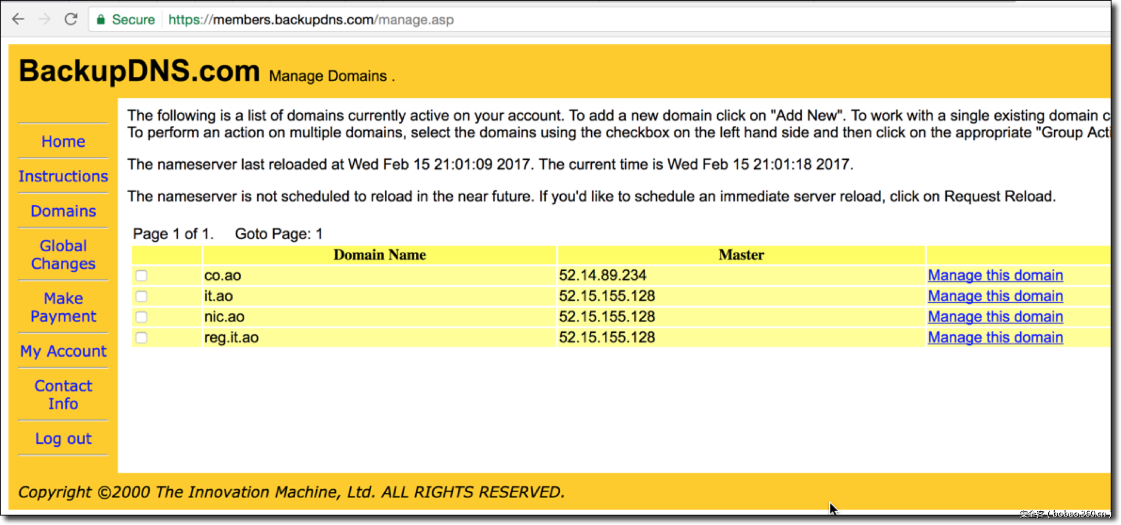Click the URL address bar

coord(537,20)
